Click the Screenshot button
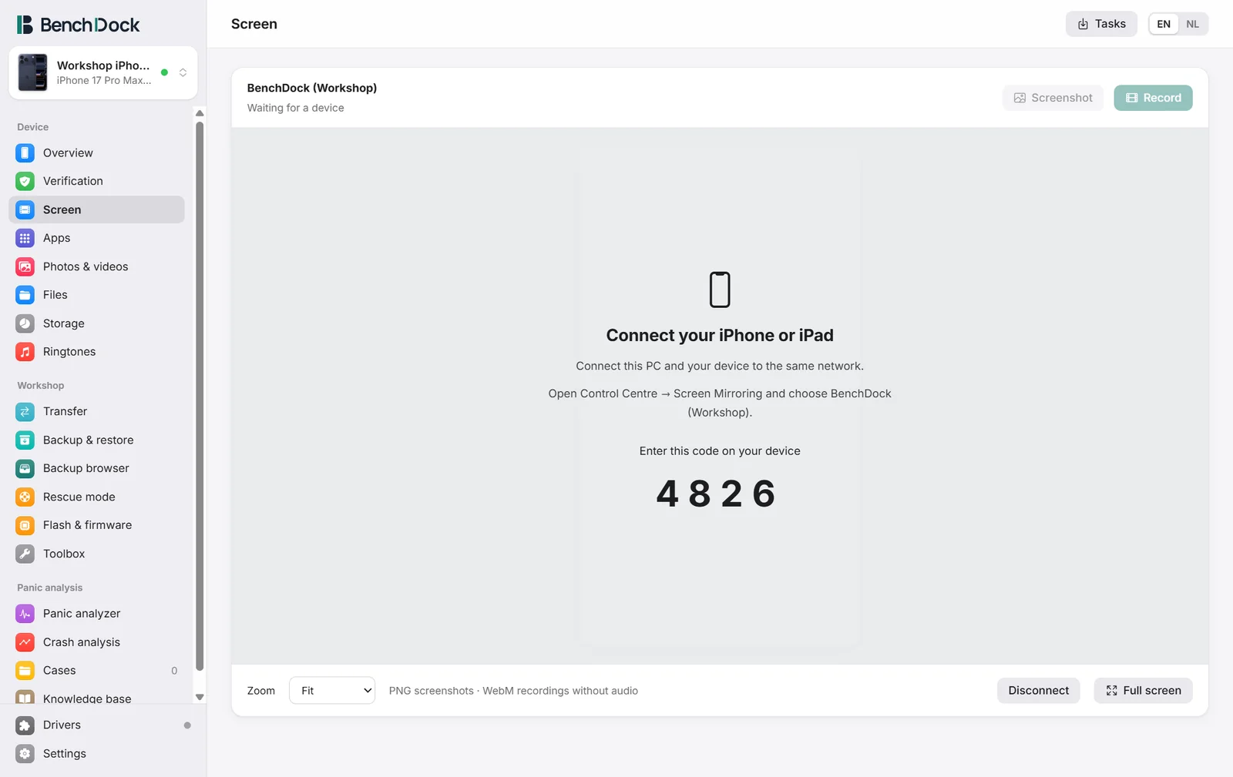 point(1053,98)
